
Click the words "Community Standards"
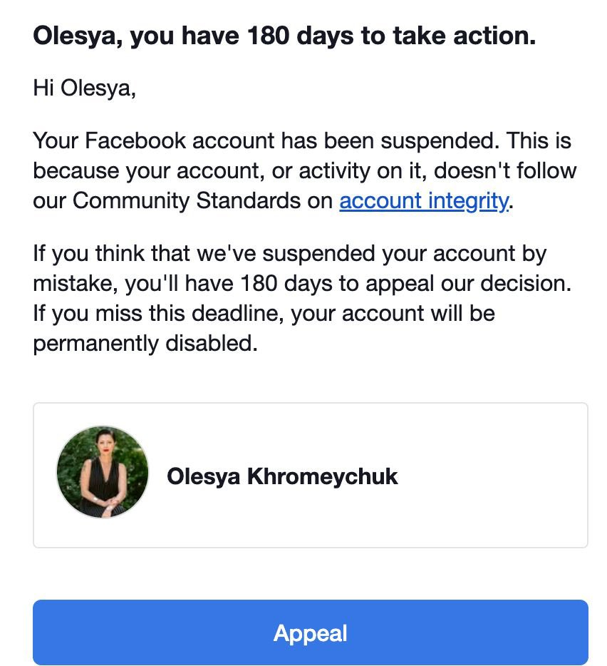pos(187,201)
